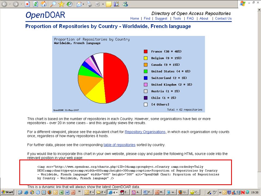This screenshot has width=261, height=196.
Task: Follow the Repository Organisations link
Action: pos(145,132)
